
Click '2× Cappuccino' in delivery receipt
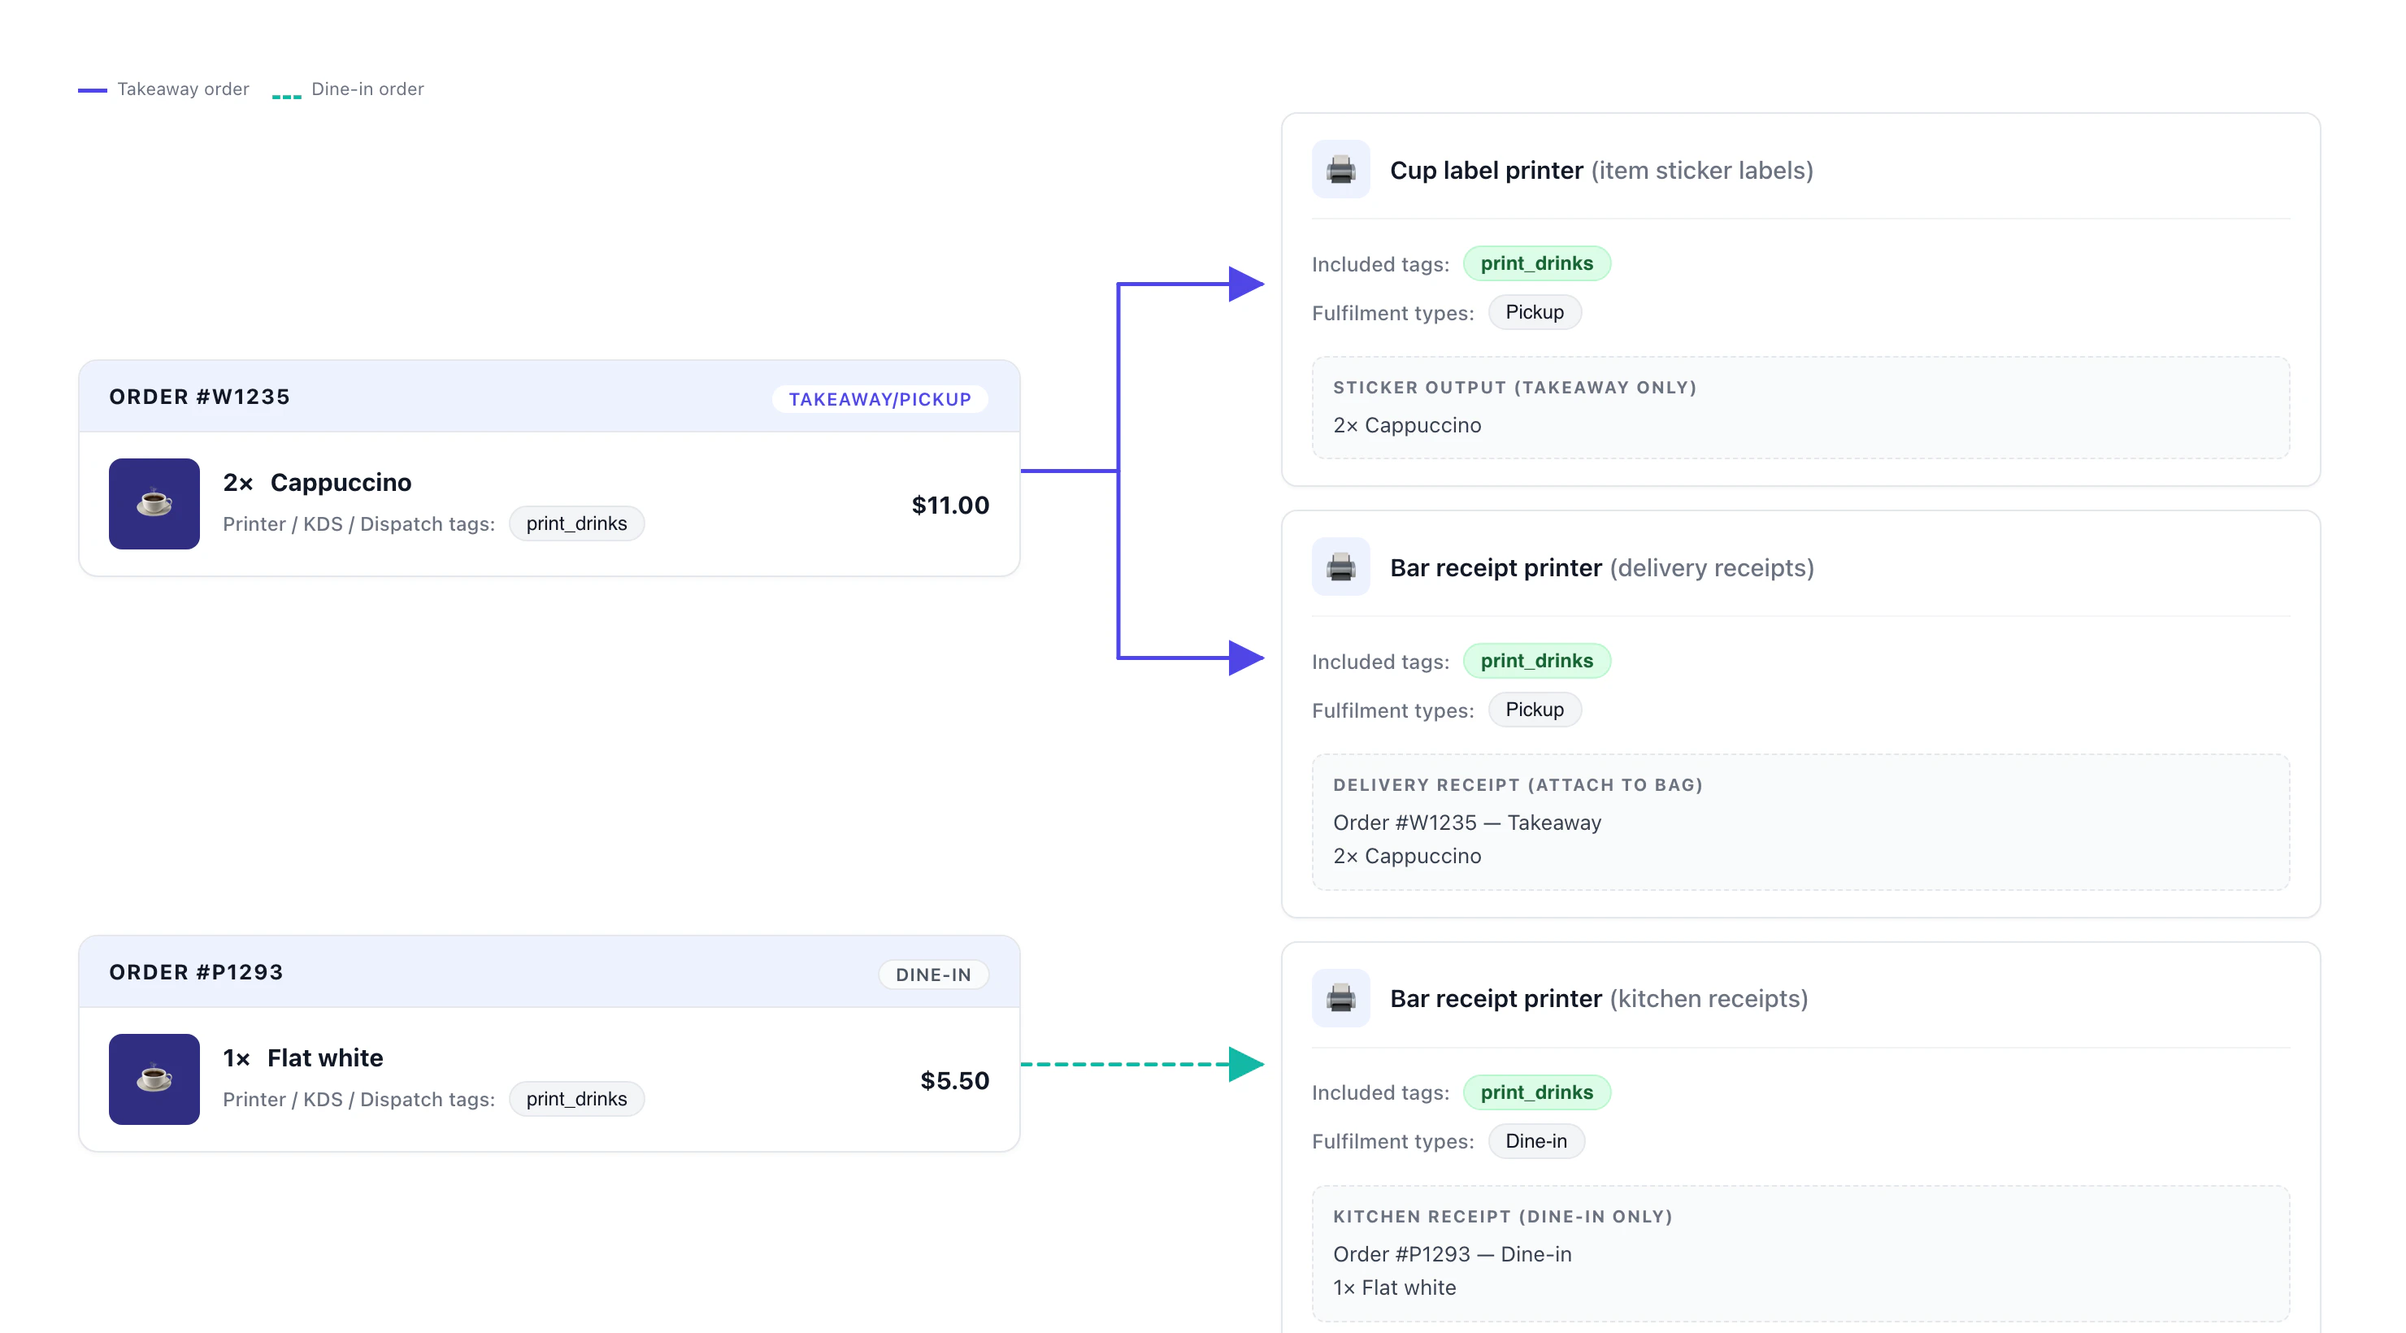point(1406,856)
